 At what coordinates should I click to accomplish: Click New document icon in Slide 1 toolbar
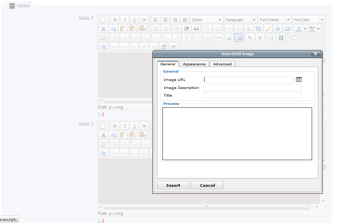103,19
